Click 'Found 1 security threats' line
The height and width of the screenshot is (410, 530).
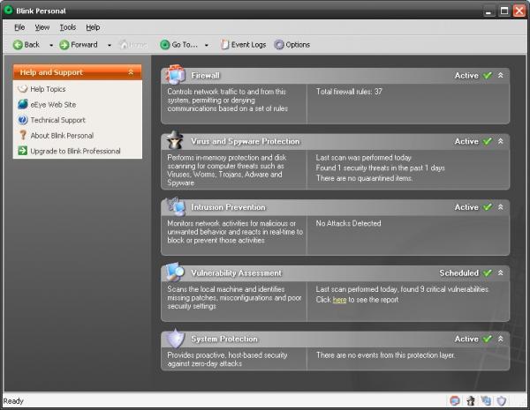[x=380, y=168]
